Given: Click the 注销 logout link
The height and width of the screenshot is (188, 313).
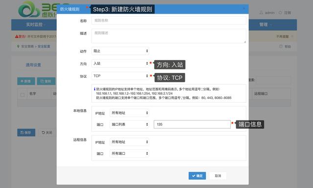Looking at the screenshot, I should 288,13.
